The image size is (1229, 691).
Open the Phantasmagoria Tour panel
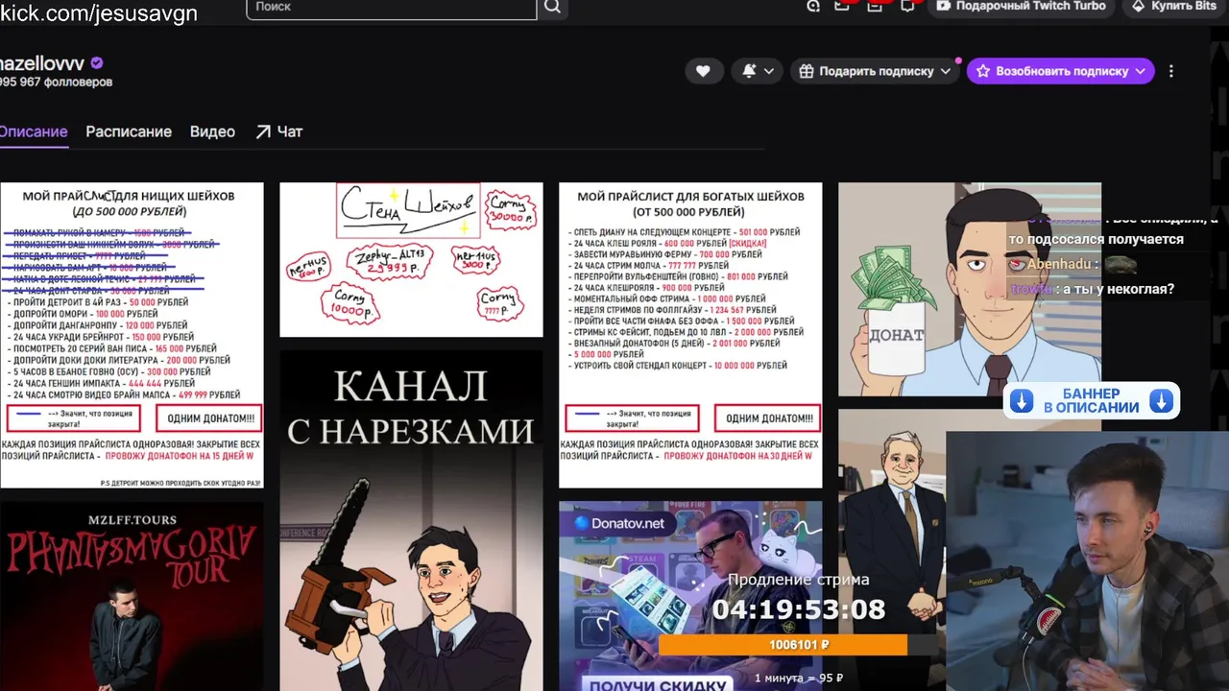(132, 596)
